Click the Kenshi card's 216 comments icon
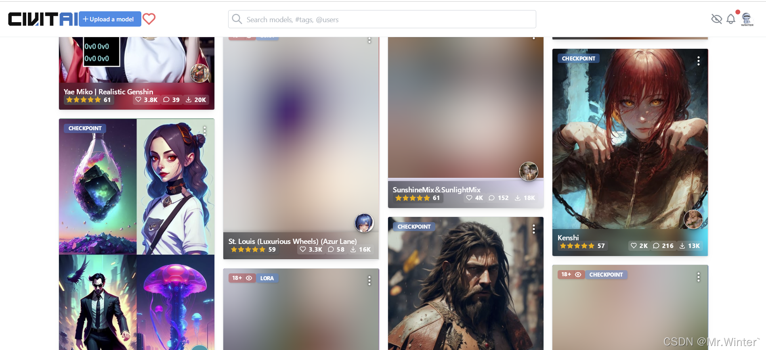 pyautogui.click(x=656, y=246)
